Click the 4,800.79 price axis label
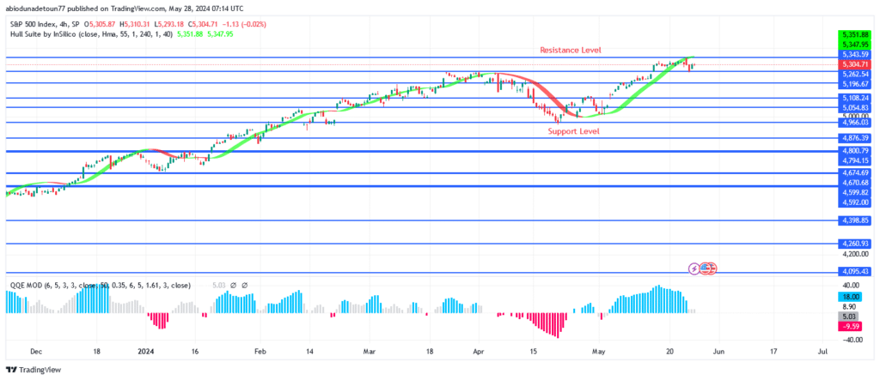This screenshot has height=380, width=880. pyautogui.click(x=855, y=150)
